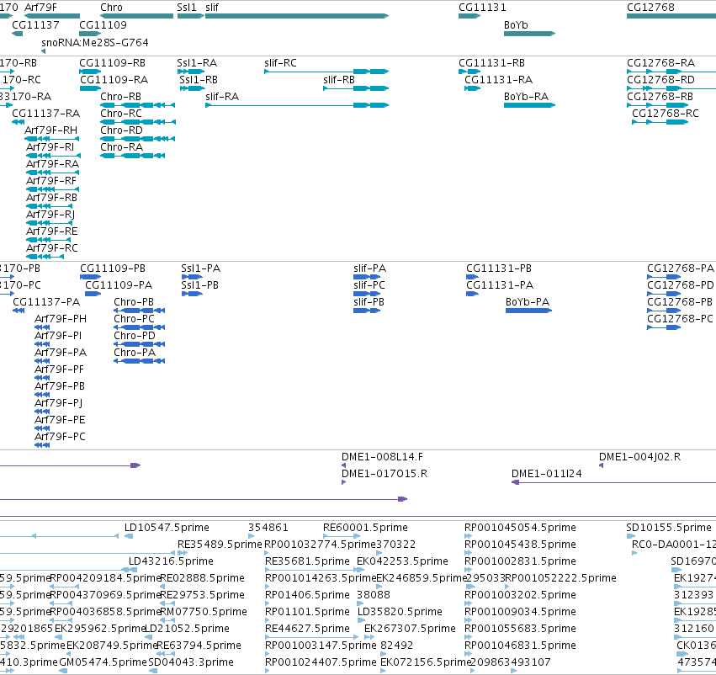Open EST RP001045054.5prime

(520, 528)
